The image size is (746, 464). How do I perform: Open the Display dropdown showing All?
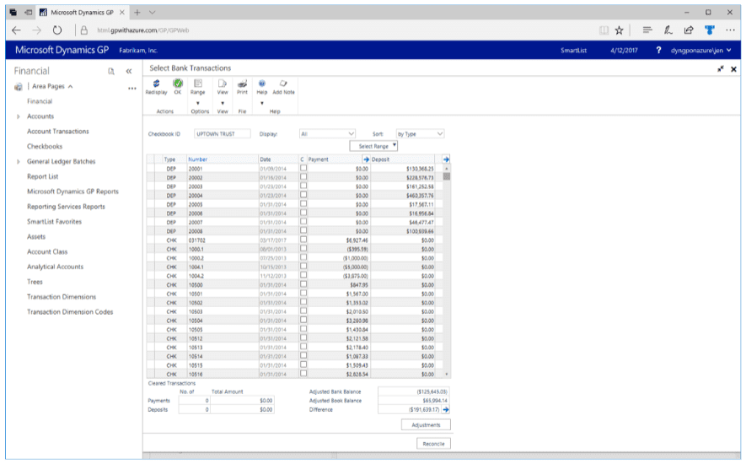[327, 134]
